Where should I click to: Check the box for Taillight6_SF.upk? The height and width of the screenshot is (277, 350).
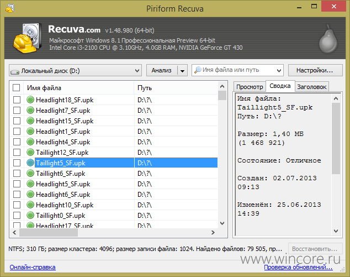point(17,173)
